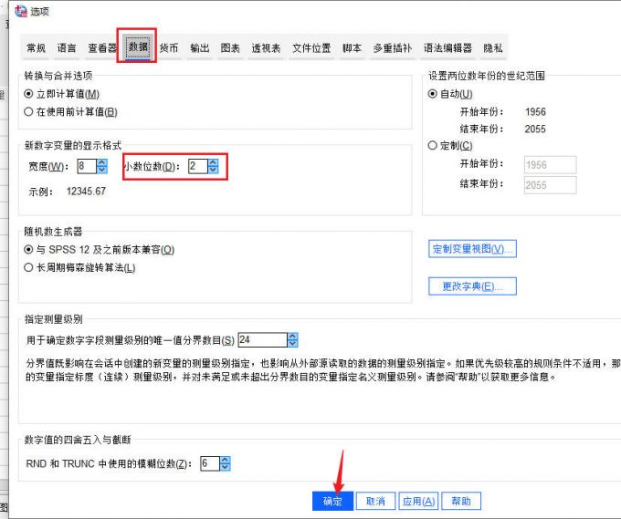Image resolution: width=621 pixels, height=519 pixels.
Task: Click the 小数位数 value field
Action: pyautogui.click(x=198, y=166)
